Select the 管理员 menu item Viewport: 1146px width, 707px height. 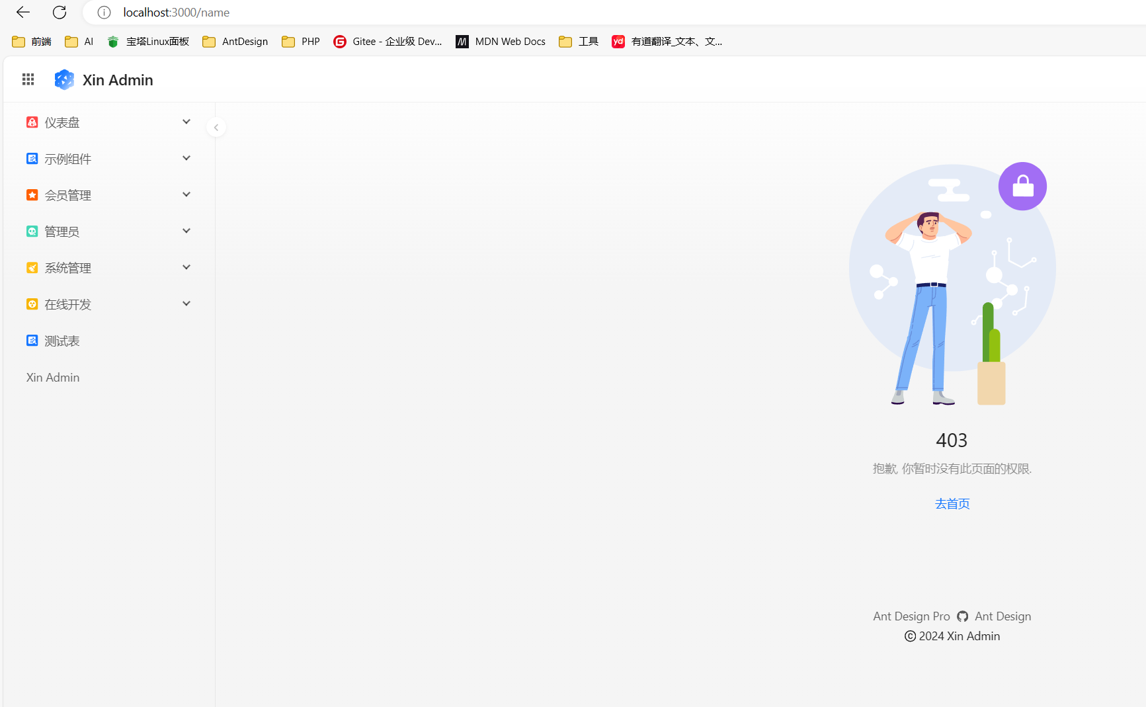62,231
